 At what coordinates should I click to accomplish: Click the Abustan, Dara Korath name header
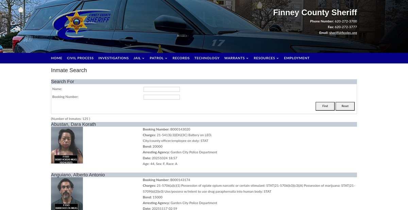point(204,124)
